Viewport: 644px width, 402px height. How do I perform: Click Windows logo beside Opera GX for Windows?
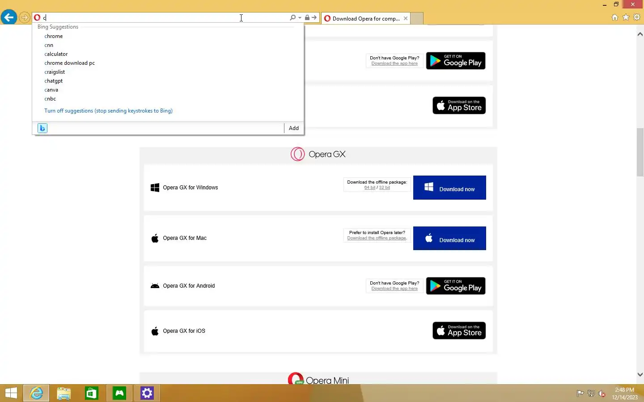pos(155,188)
